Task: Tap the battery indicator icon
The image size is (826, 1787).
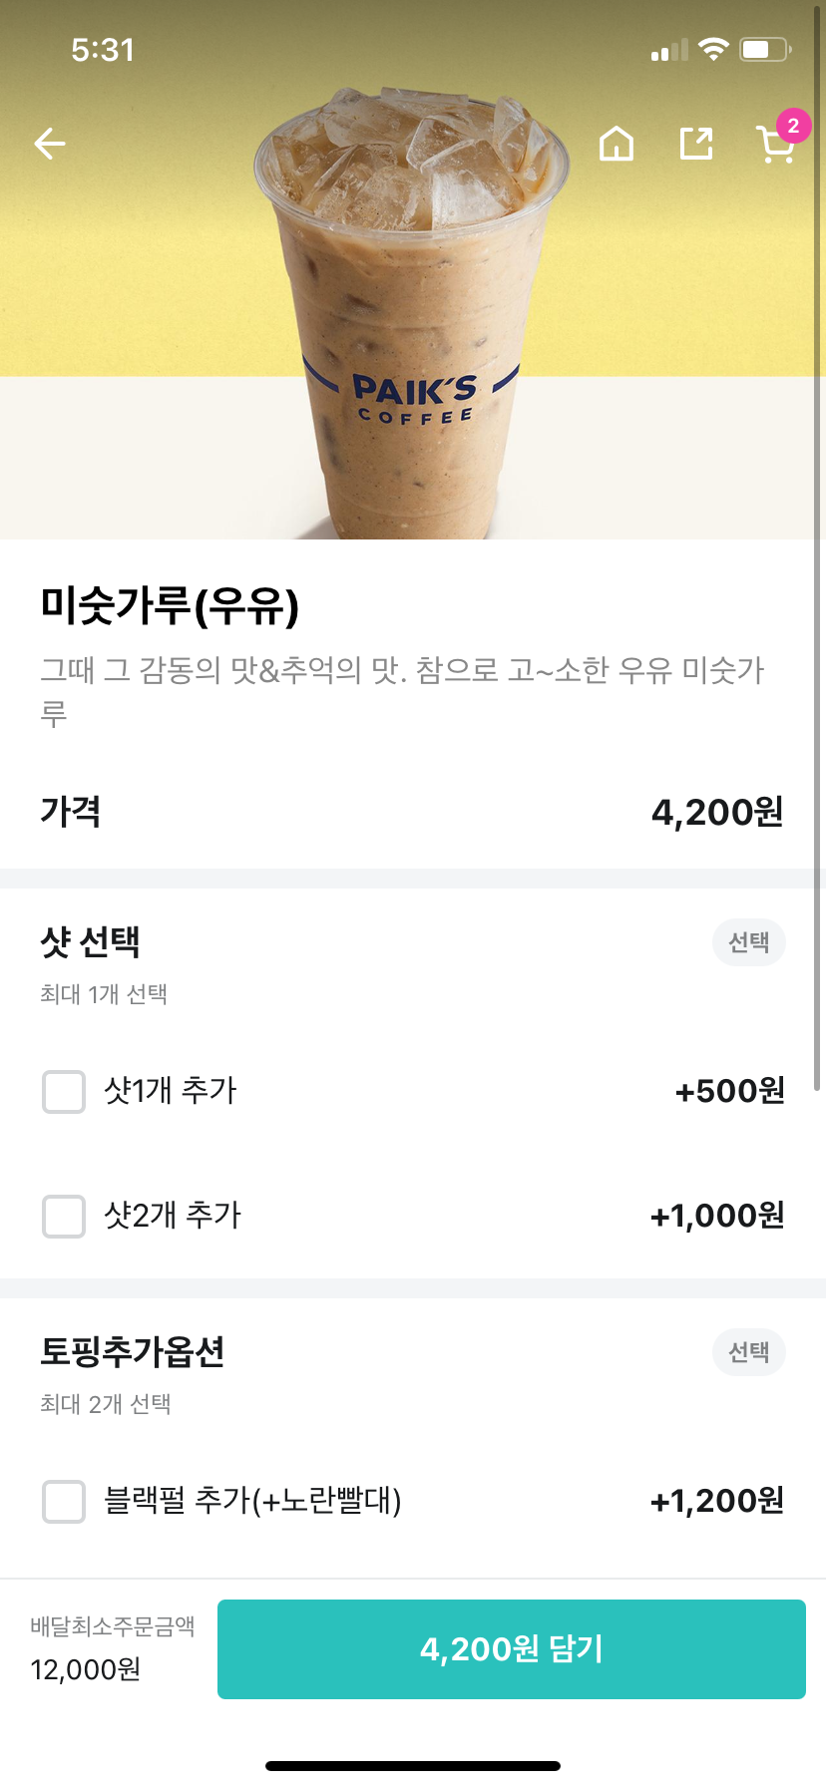Action: [x=764, y=49]
